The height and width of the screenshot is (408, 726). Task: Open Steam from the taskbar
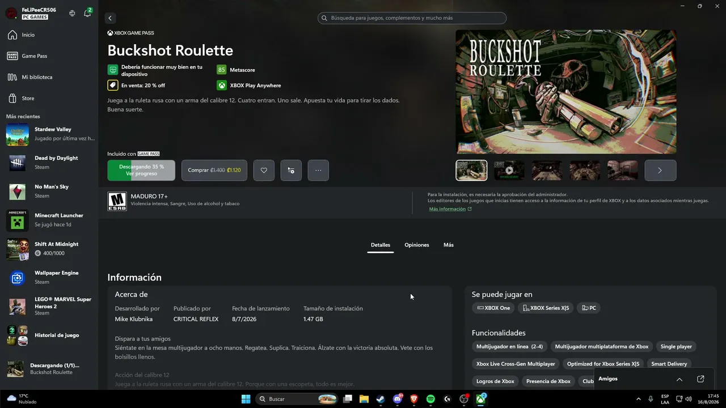pyautogui.click(x=381, y=399)
